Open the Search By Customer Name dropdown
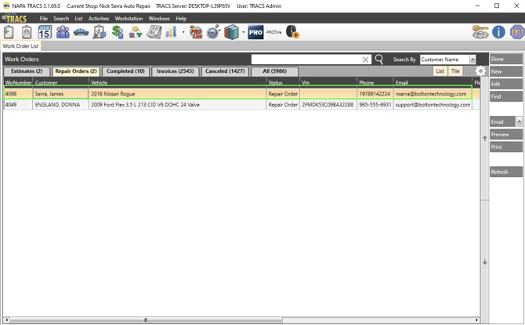The height and width of the screenshot is (325, 525). (x=447, y=60)
